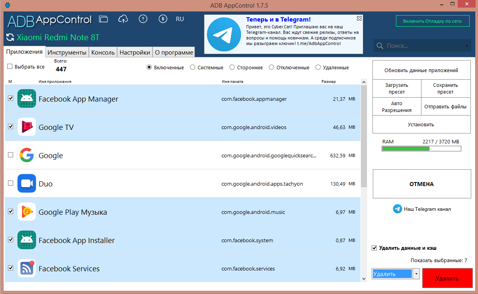Switch to the Консоль tab
Image resolution: width=478 pixels, height=294 pixels.
[x=103, y=52]
